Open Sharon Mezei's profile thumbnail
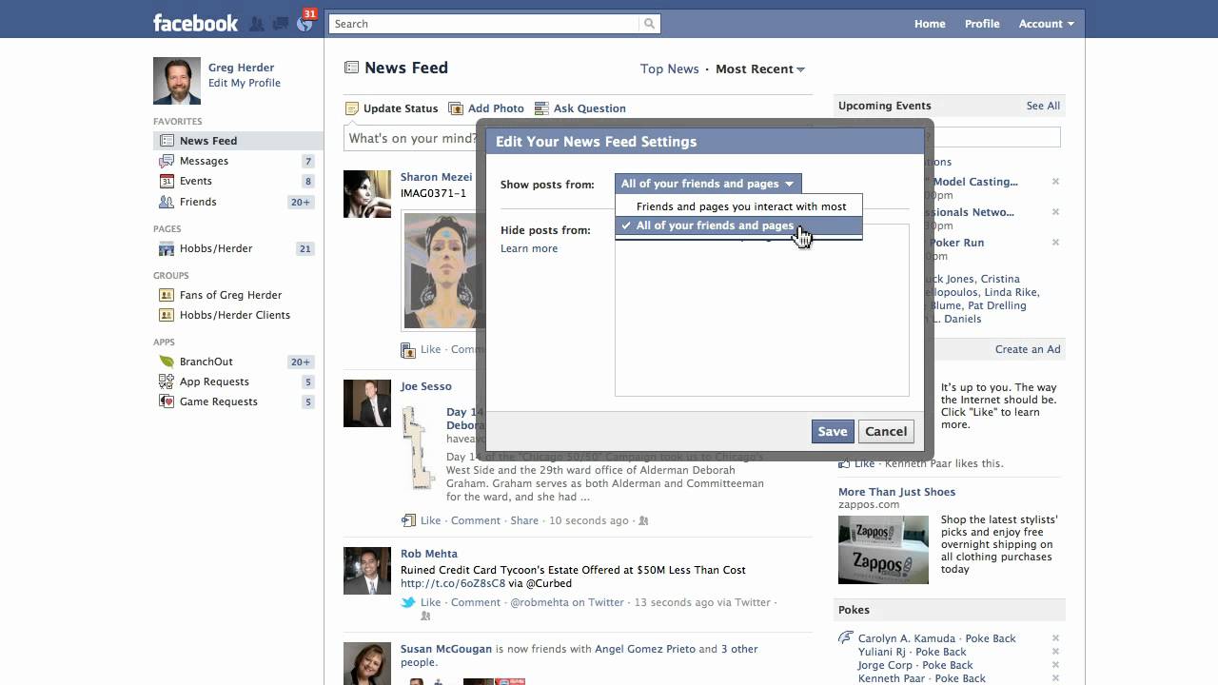The width and height of the screenshot is (1218, 685). 367,194
